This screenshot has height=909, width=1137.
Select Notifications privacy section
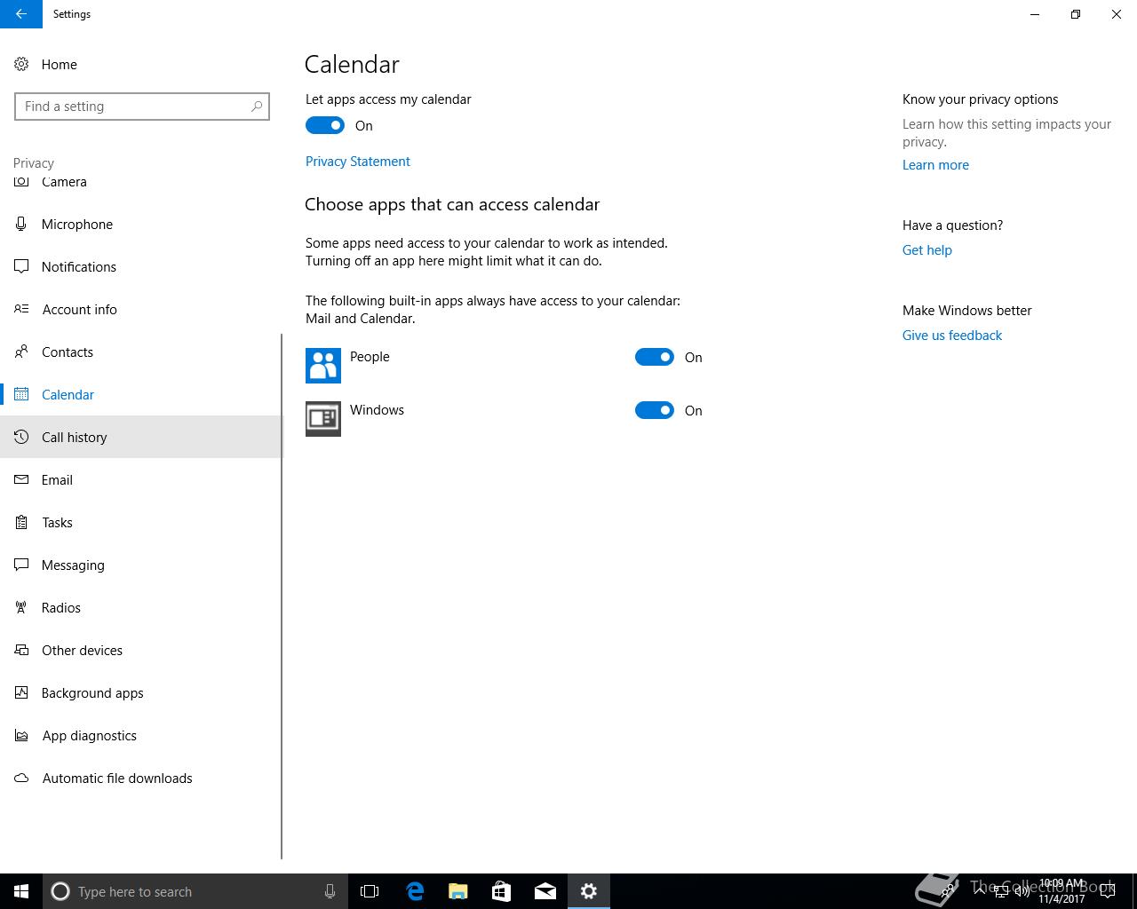(x=141, y=266)
